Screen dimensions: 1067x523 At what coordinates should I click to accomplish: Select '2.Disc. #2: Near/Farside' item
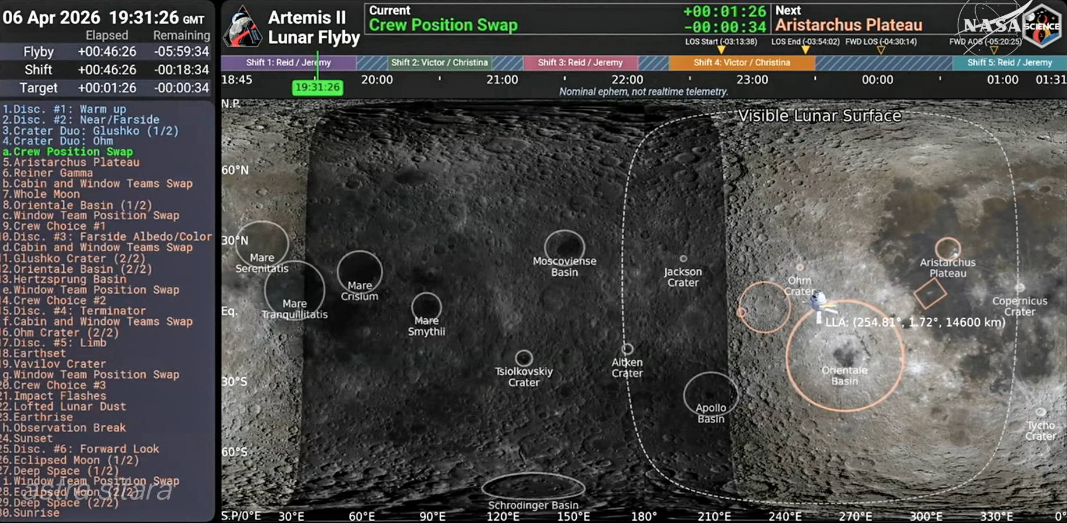pyautogui.click(x=80, y=119)
